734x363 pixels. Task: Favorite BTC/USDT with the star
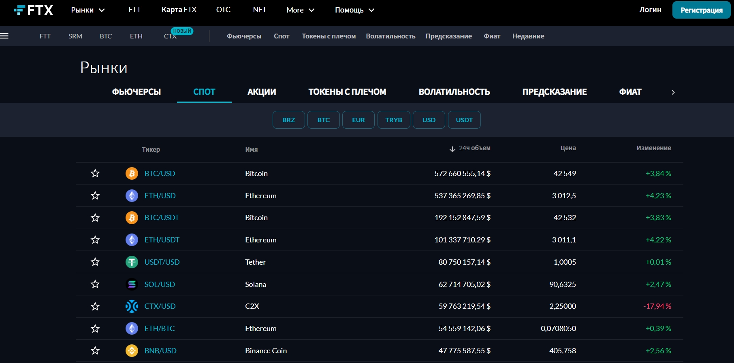[95, 218]
